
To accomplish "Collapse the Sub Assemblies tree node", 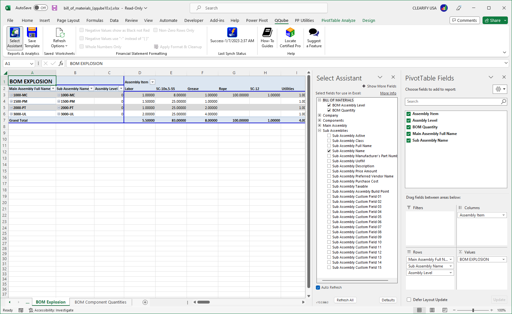I will (x=319, y=130).
